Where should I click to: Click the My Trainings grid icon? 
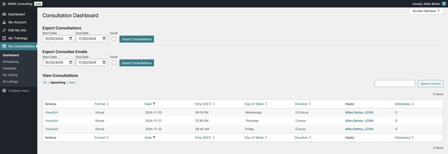tap(4, 38)
